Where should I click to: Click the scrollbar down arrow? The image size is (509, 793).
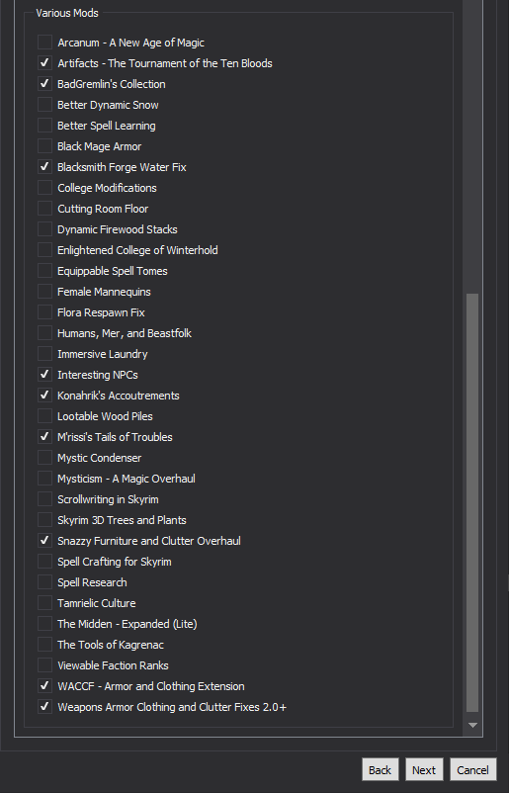point(472,725)
